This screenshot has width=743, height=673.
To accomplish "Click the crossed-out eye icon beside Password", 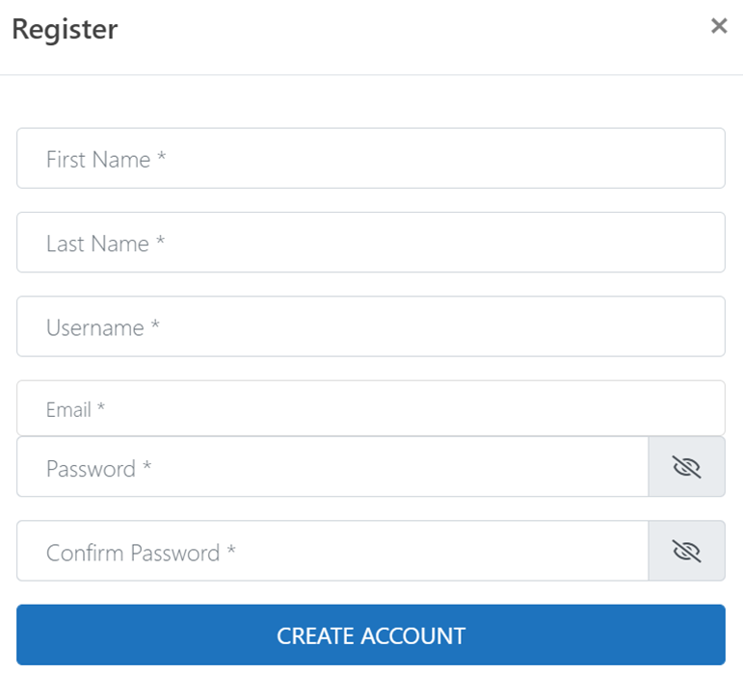I will click(686, 467).
